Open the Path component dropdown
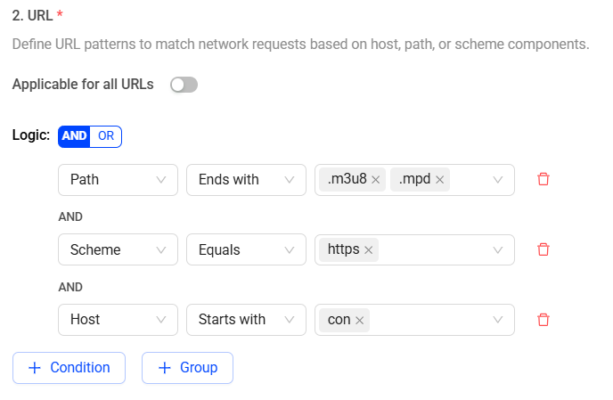 (x=118, y=179)
